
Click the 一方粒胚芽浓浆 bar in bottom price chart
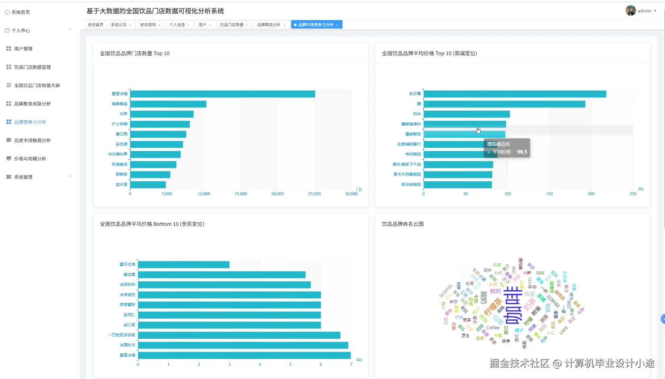[239, 335]
